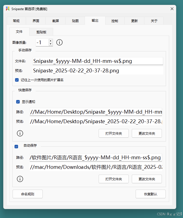Click the 快捷保存 路径 input field
Viewport: 183px width, 218px height.
point(96,112)
